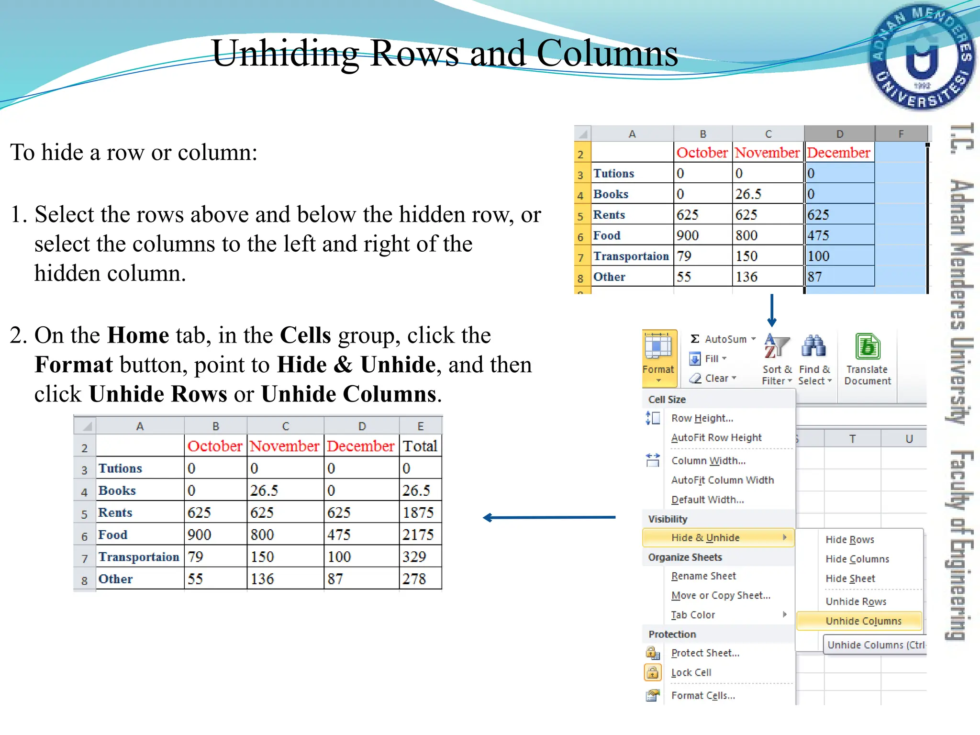Select column header F in the top spreadsheet
980x735 pixels.
pyautogui.click(x=901, y=134)
